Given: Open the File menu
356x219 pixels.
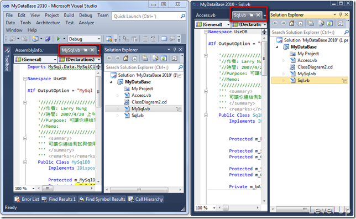Looking at the screenshot, I should click(x=9, y=15).
